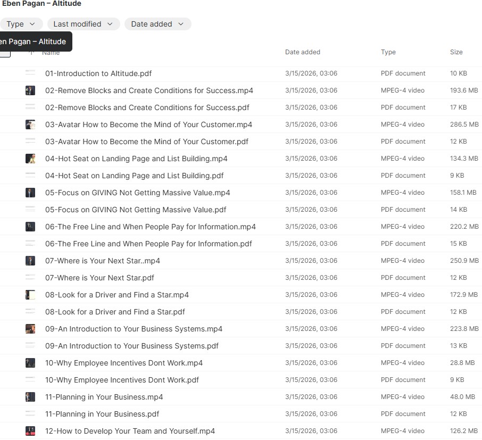Click video icon for 09-An Introduction mp4
The width and height of the screenshot is (482, 440).
coord(30,329)
